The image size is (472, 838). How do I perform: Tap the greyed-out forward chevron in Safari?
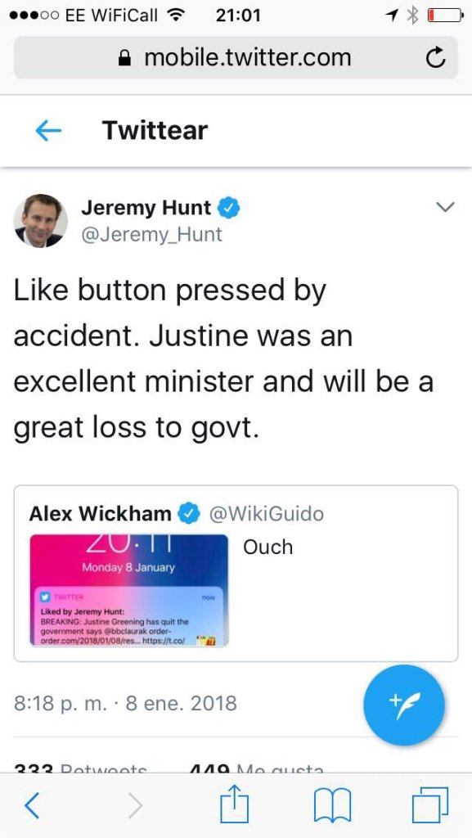pos(136,805)
